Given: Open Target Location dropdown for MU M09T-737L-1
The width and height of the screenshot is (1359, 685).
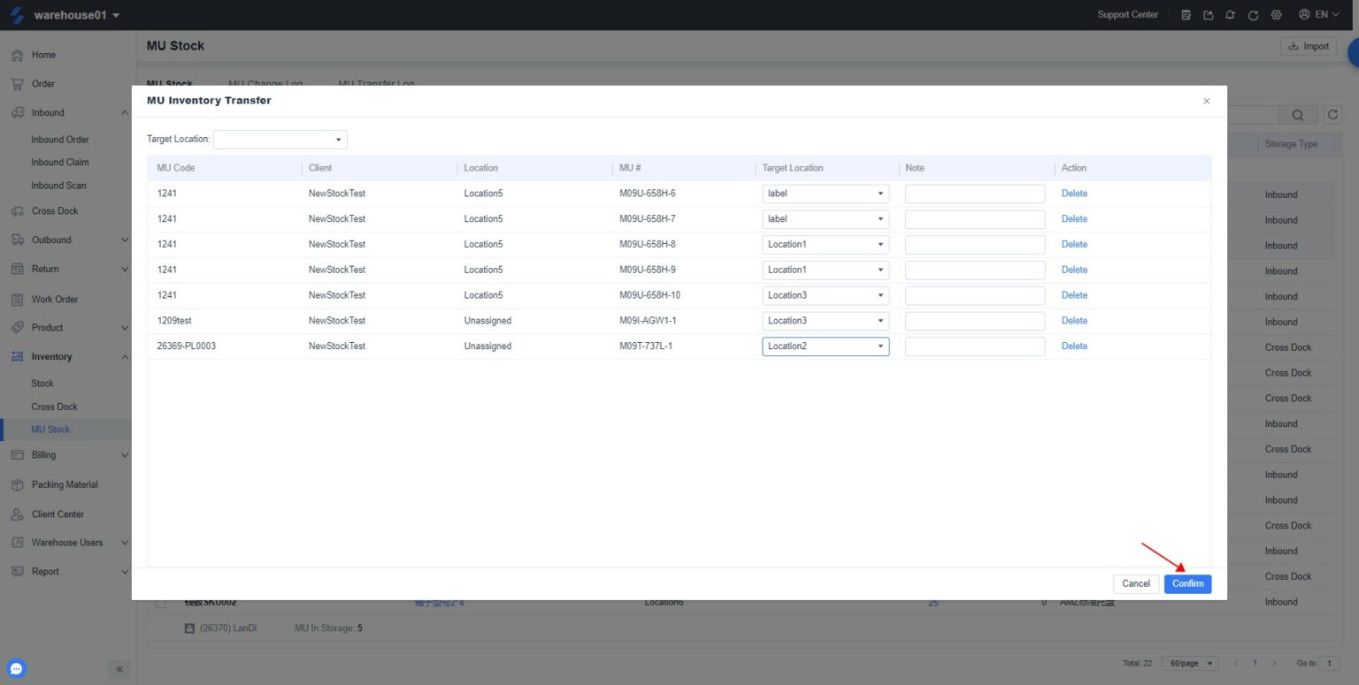Looking at the screenshot, I should point(825,346).
